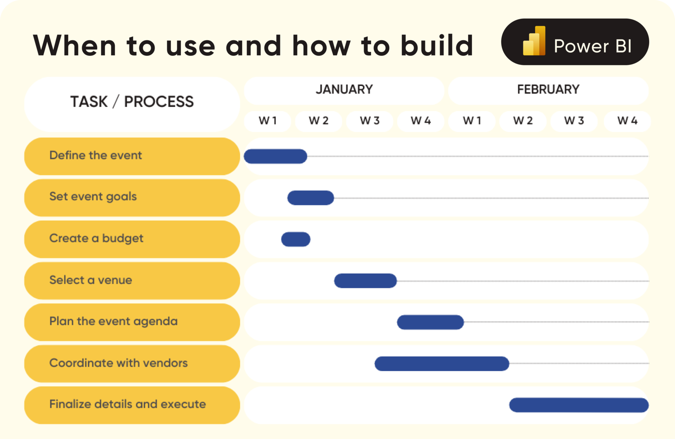Select the FEBRUARY month header
675x439 pixels.
click(548, 89)
